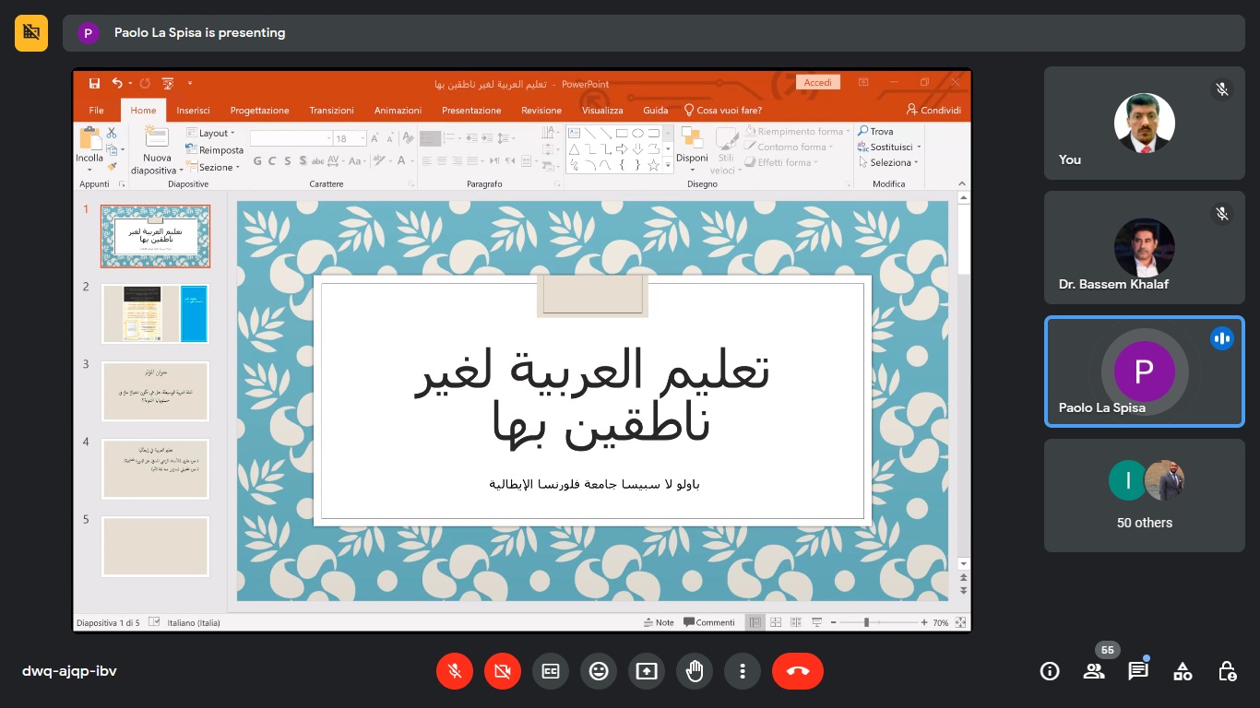Expand the Layout dropdown in the ribbon

(x=213, y=133)
